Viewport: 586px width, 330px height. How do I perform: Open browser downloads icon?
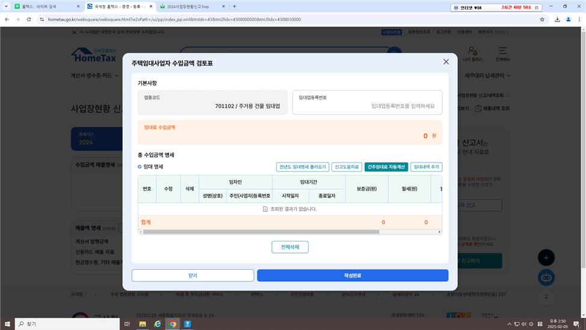pos(557,19)
